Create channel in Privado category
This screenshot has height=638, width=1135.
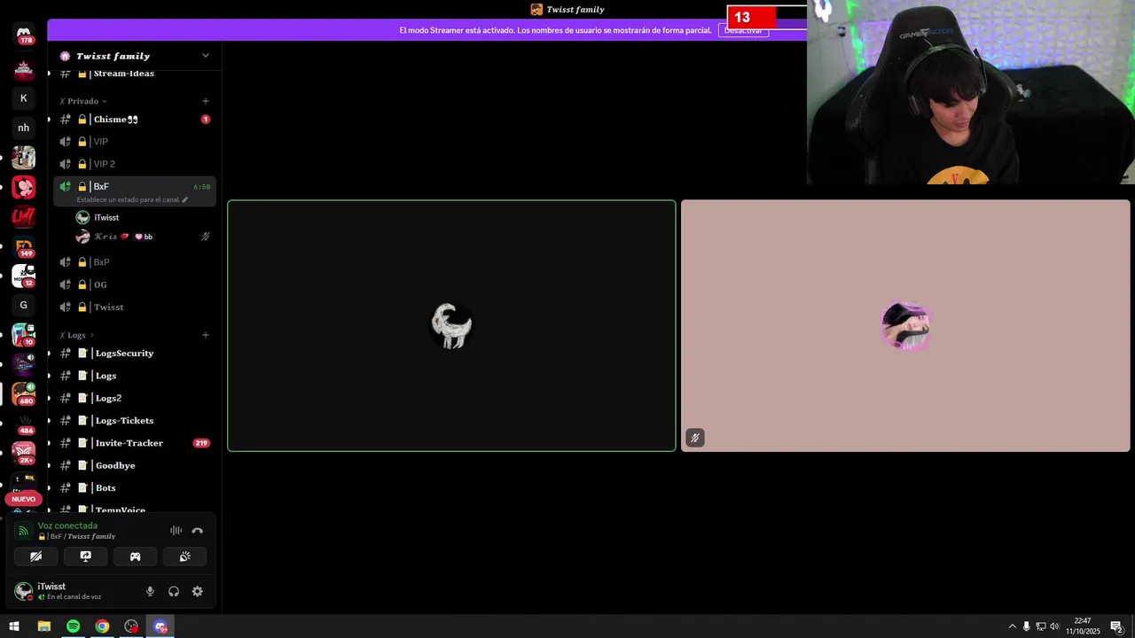coord(206,101)
